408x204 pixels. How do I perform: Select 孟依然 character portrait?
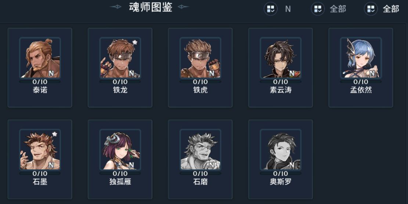(361, 58)
